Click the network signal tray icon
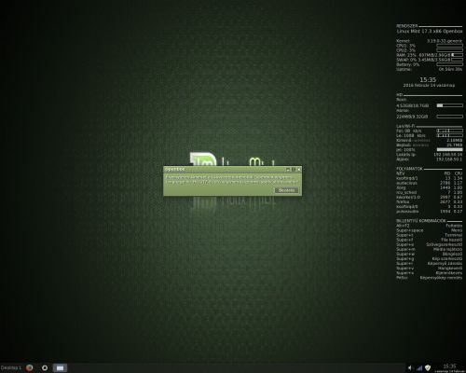466x373 pixels. point(419,368)
